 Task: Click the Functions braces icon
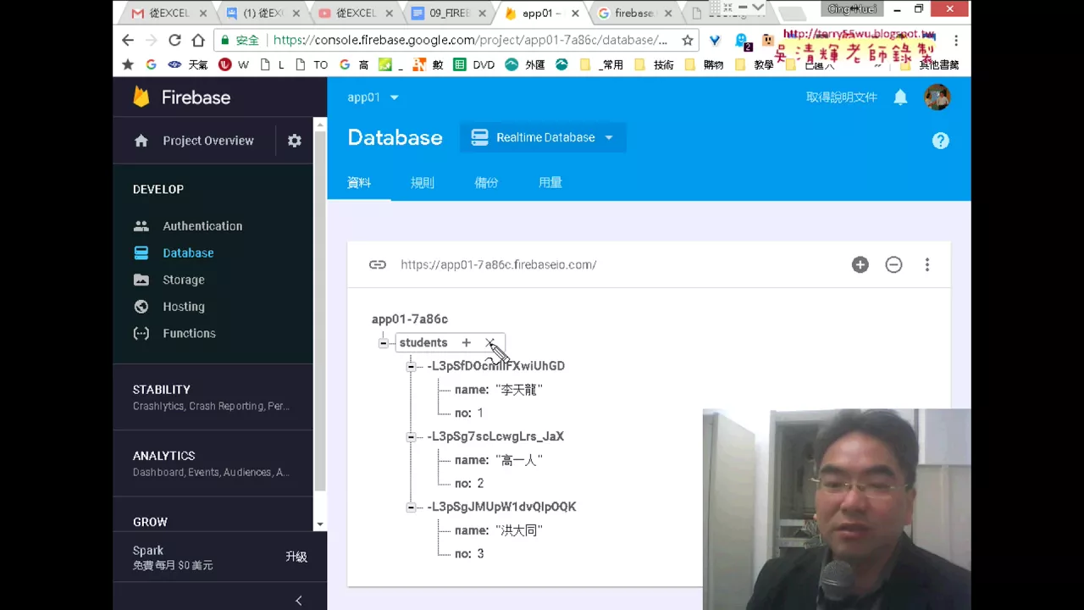click(x=141, y=333)
